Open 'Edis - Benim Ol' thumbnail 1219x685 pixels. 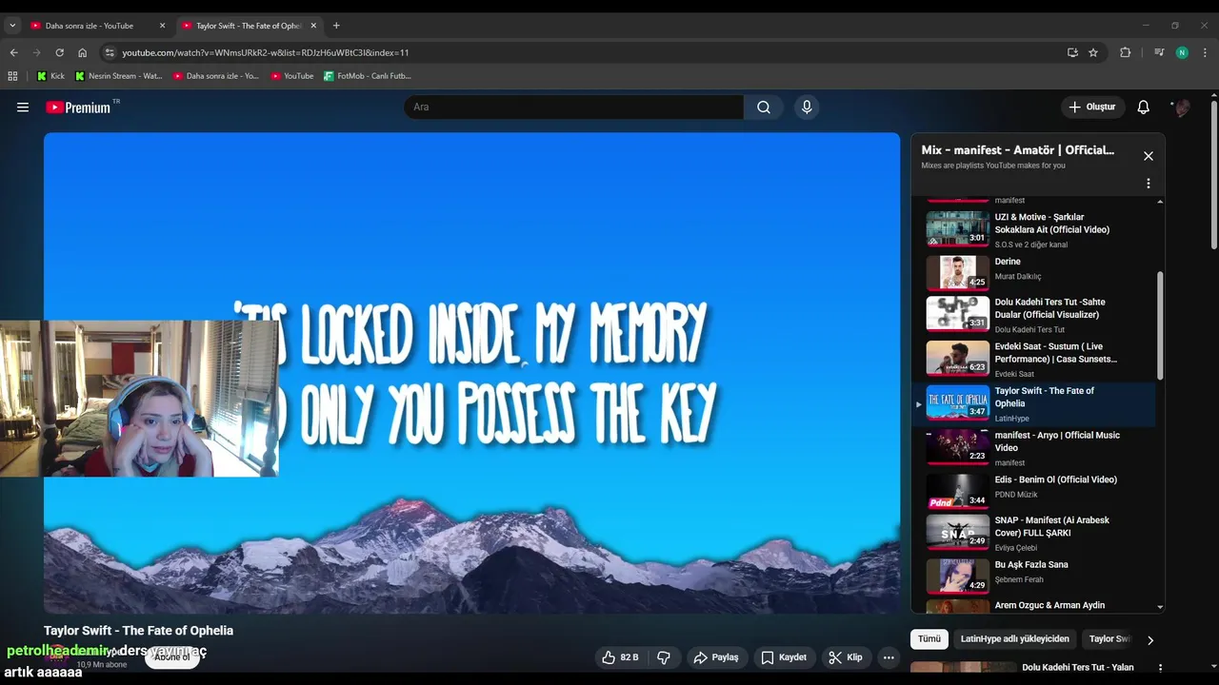click(x=958, y=491)
